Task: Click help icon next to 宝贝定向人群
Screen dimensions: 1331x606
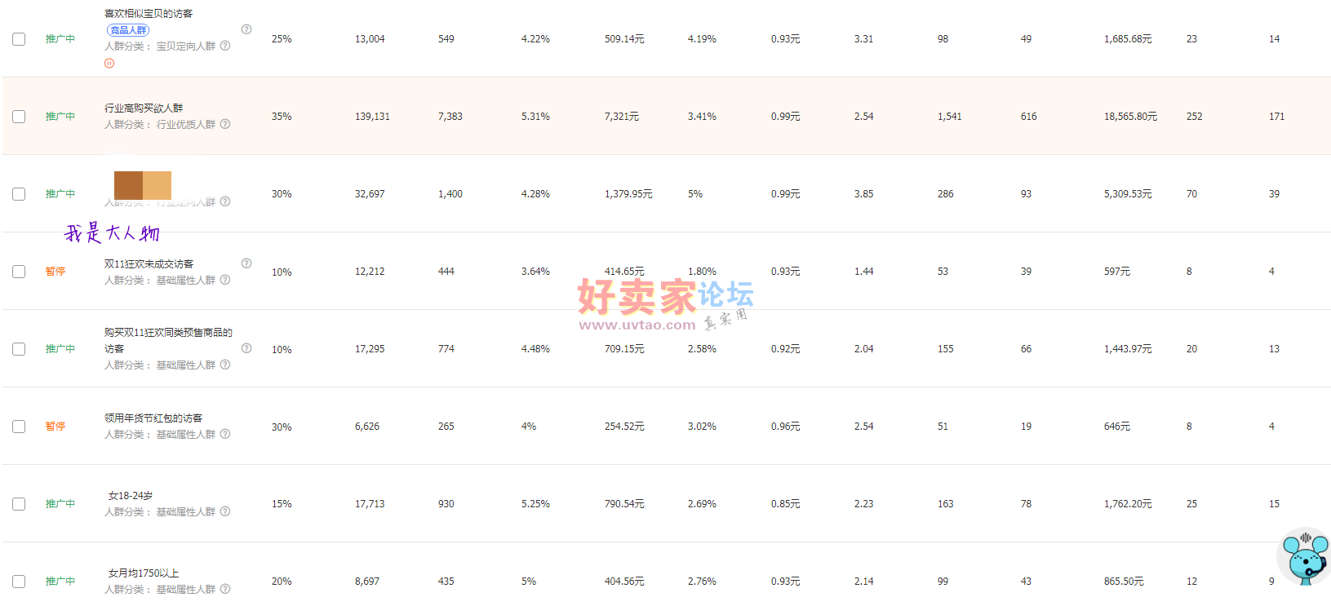Action: point(225,46)
